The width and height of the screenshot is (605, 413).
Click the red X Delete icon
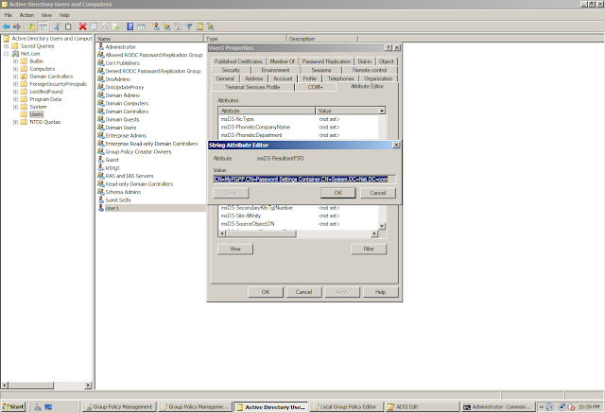pyautogui.click(x=82, y=26)
